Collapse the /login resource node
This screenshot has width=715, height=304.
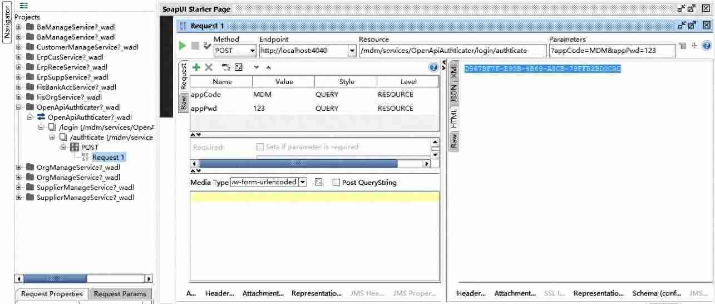41,127
